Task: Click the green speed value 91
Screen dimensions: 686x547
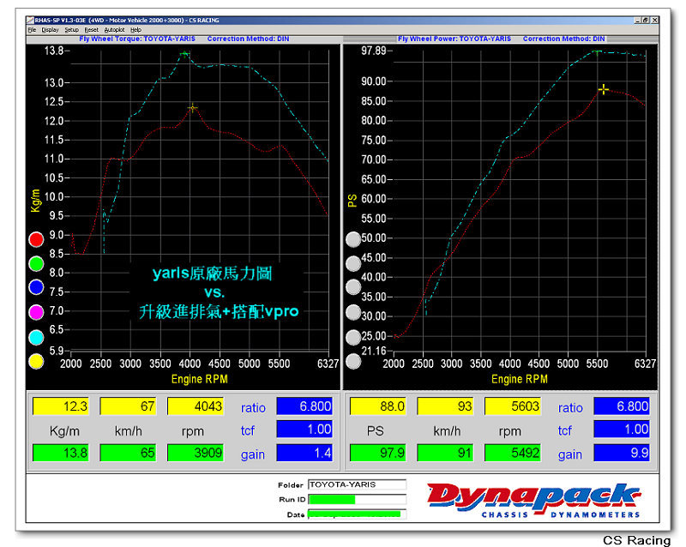Action: [445, 453]
